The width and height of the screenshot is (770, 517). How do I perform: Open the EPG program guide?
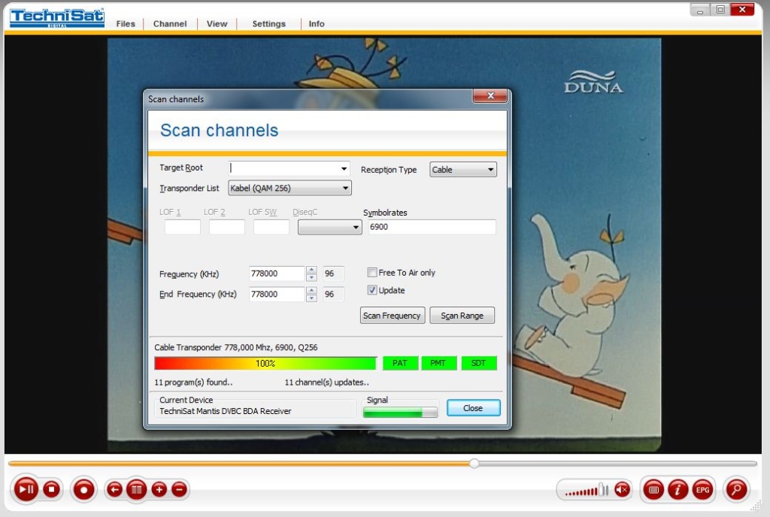click(x=703, y=489)
